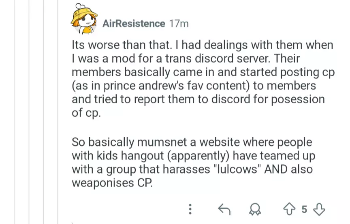The height and width of the screenshot is (224, 350).
Task: Click the vote score number 5
Action: tap(305, 209)
